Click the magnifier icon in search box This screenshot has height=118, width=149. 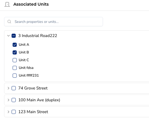click(9, 22)
